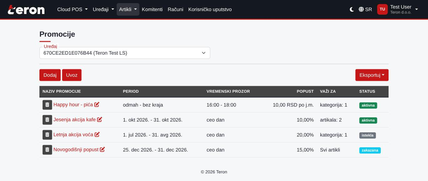Open the Artikli dropdown menu

pyautogui.click(x=128, y=9)
